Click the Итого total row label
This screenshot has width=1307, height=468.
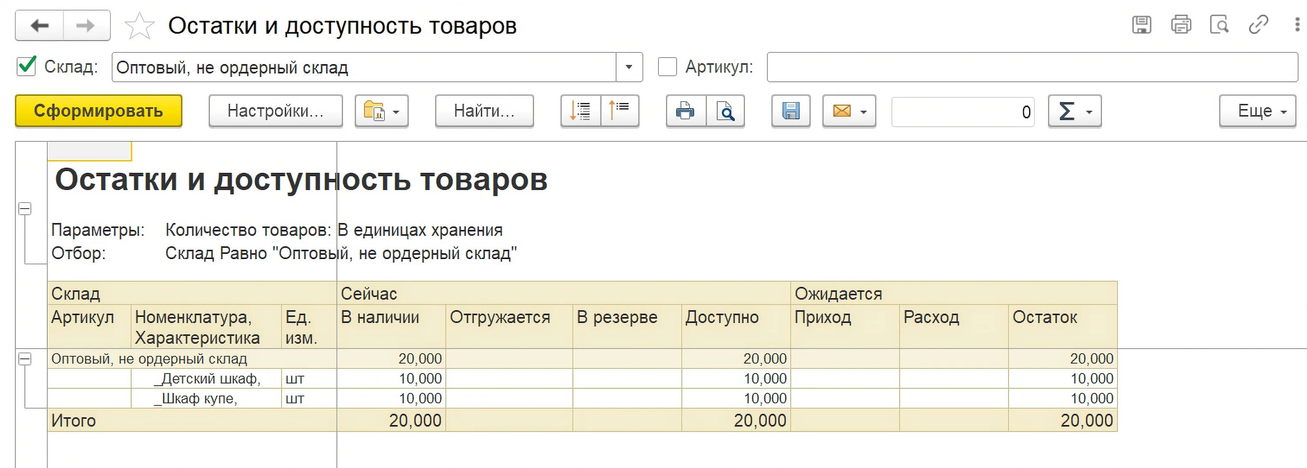pos(74,421)
